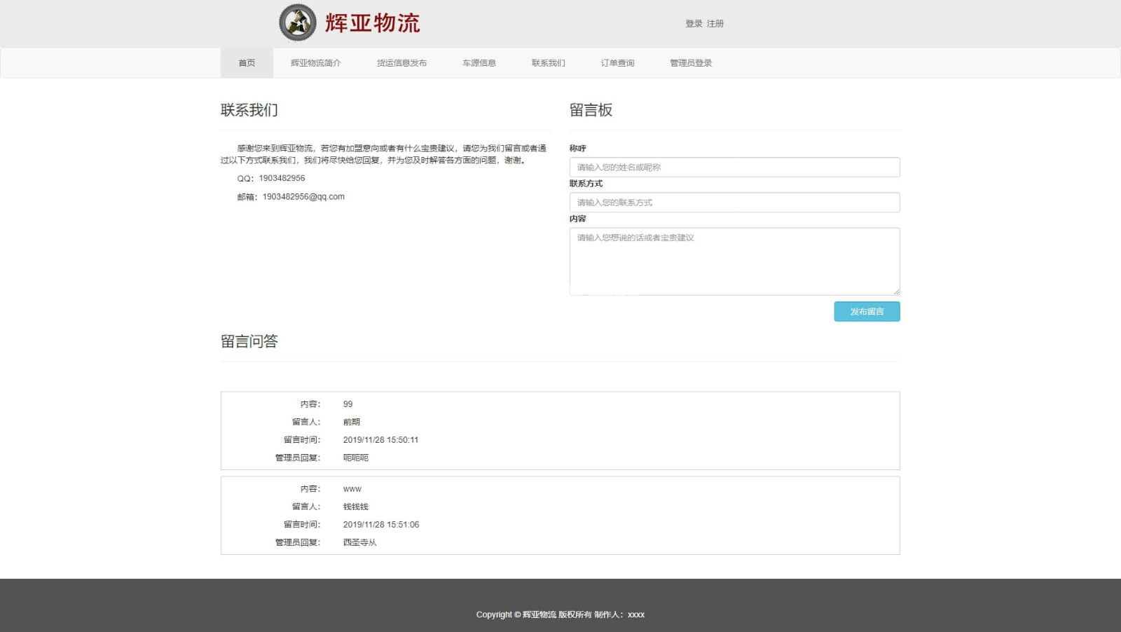The height and width of the screenshot is (632, 1121).
Task: Open the 辉亚物流简介 menu item
Action: click(316, 63)
